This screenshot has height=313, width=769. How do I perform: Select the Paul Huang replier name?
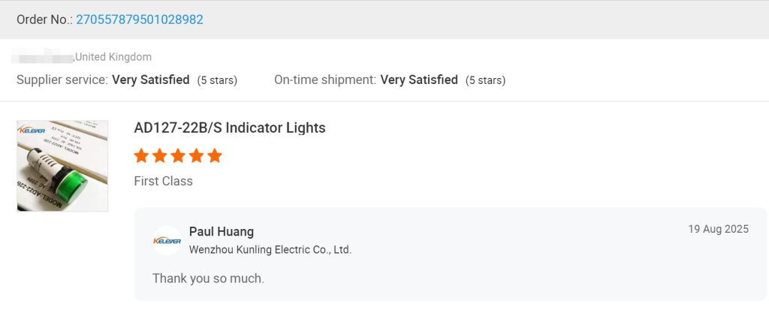tap(222, 231)
